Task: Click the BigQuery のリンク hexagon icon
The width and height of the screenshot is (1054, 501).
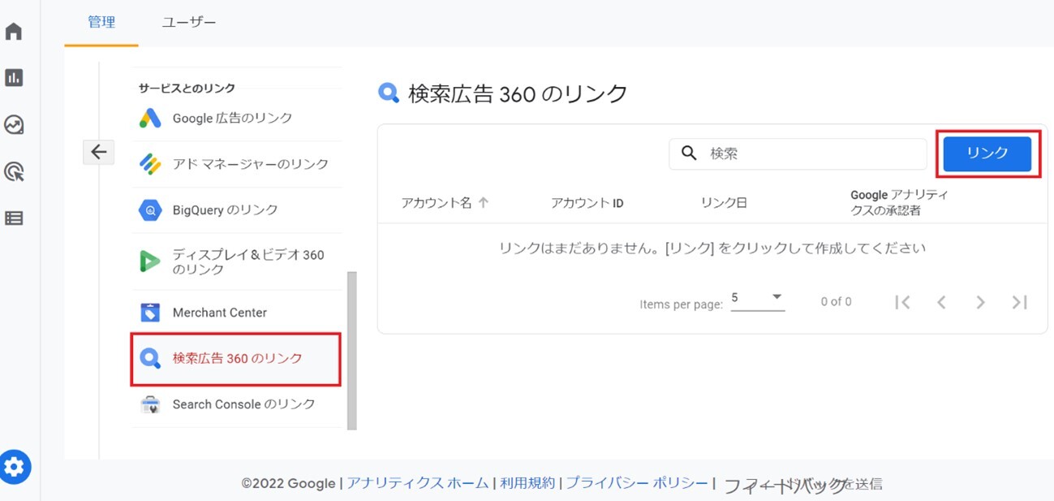Action: point(150,210)
